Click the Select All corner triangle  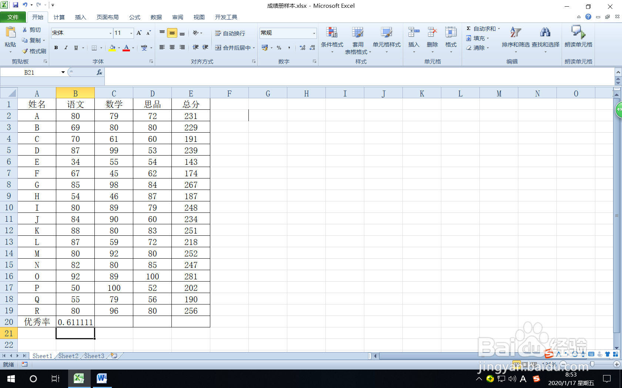point(9,93)
